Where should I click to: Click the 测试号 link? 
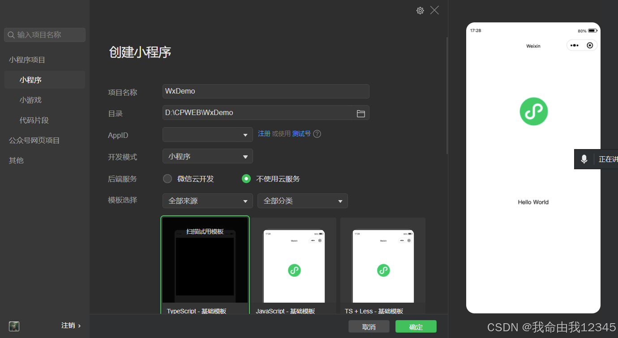(301, 134)
